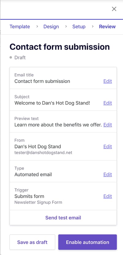Image resolution: width=123 pixels, height=255 pixels.
Task: Click the Draft status indicator dot
Action: pyautogui.click(x=11, y=58)
